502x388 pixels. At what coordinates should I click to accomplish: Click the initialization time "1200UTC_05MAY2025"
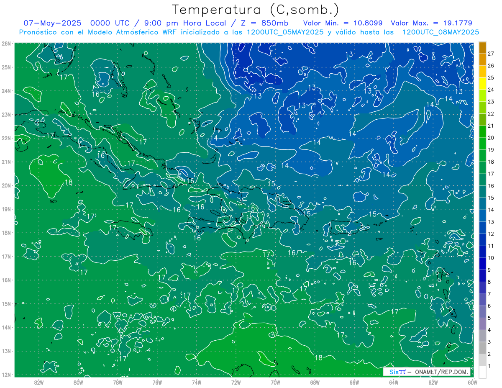(285, 32)
